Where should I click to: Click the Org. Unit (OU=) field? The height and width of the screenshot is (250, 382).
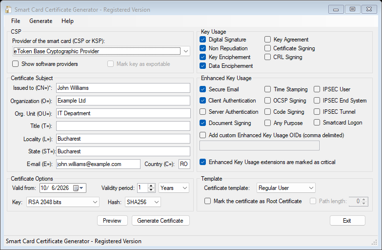click(123, 113)
